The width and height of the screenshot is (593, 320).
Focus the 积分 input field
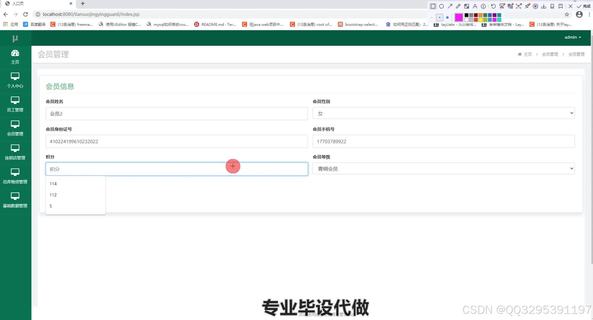pos(177,169)
